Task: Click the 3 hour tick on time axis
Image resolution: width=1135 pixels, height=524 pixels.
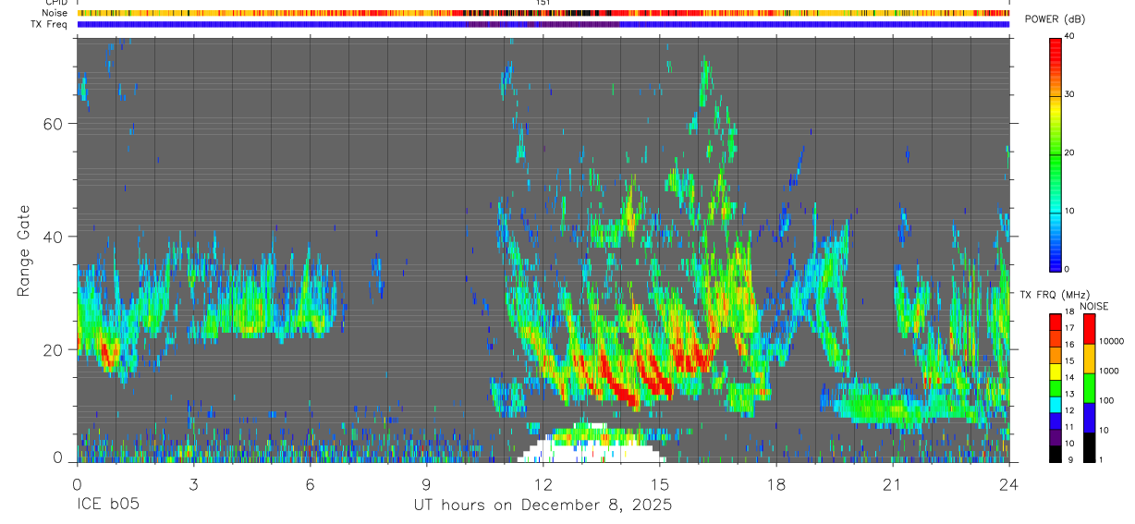Action: pyautogui.click(x=193, y=484)
